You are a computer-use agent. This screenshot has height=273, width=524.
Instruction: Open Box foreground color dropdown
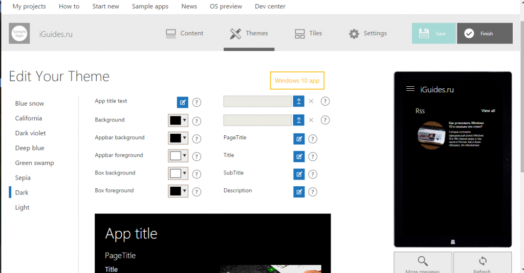(178, 191)
